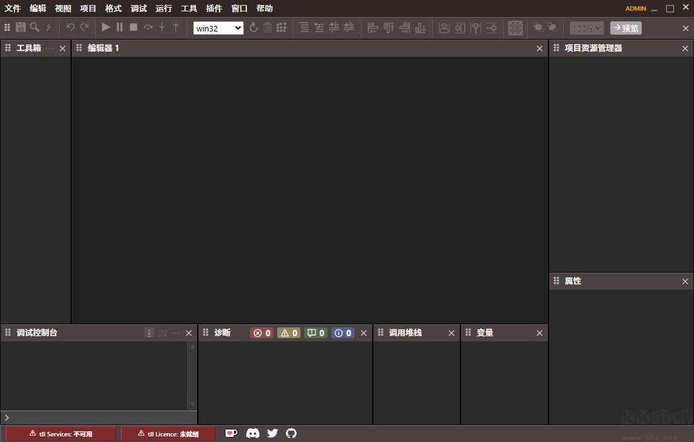Click the debug console command input field
Viewport: 694px width, 442px height.
101,417
